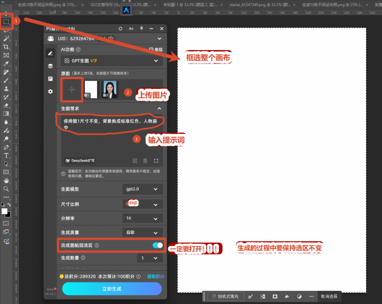Select the Hand tool
The width and height of the screenshot is (382, 304).
6,181
